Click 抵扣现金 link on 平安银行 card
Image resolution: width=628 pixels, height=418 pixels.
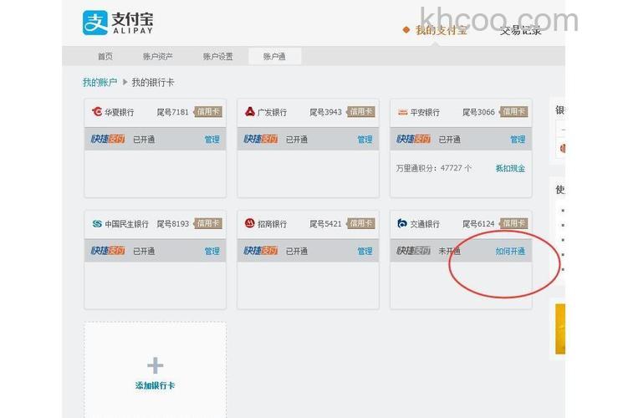[510, 168]
